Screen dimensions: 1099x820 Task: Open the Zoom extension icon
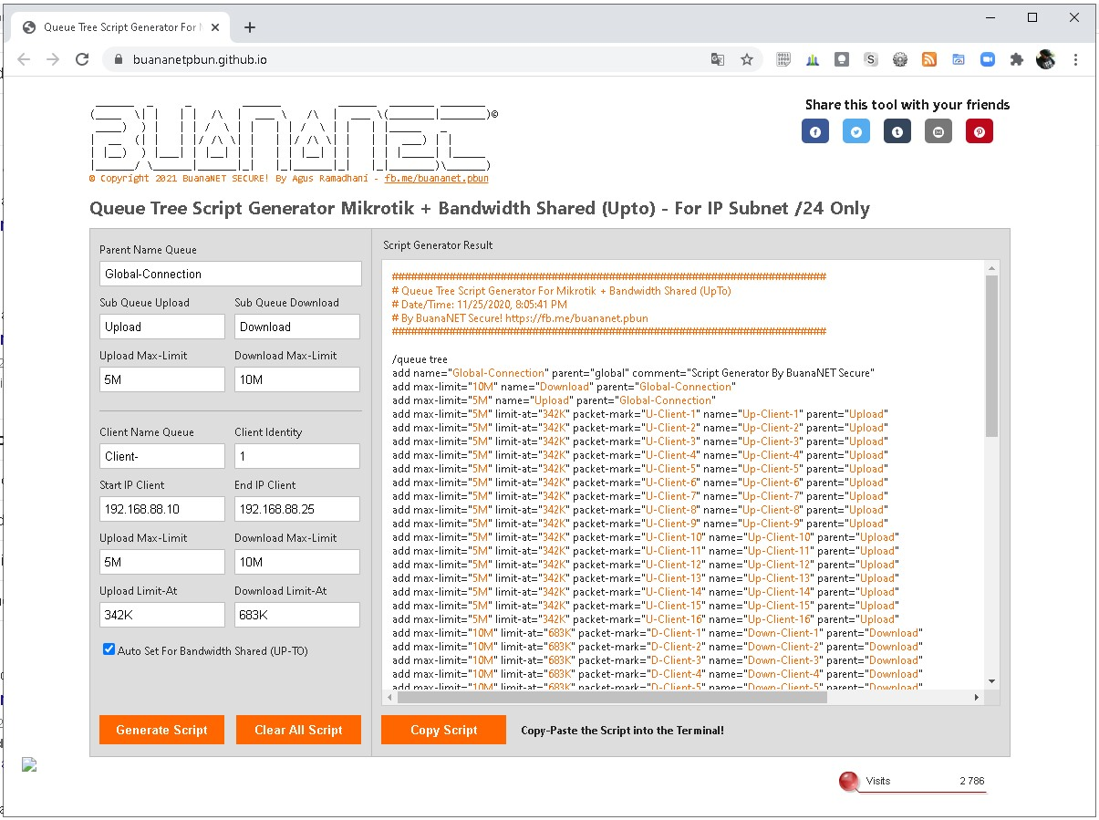pos(988,59)
